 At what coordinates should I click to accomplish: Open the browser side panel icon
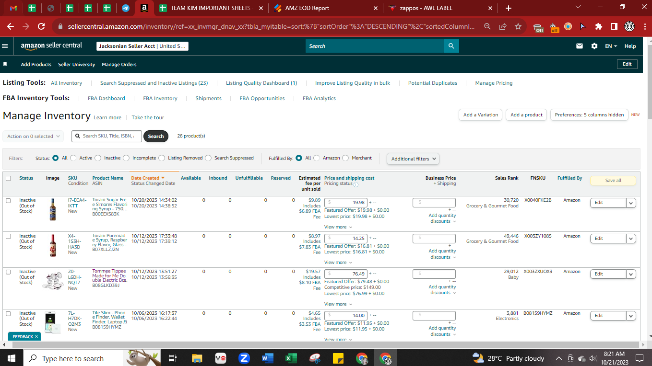(614, 27)
